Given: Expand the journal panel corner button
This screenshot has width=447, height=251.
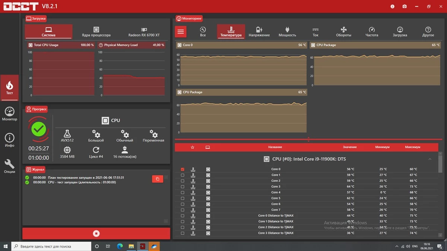Looking at the screenshot, I should pos(166,221).
